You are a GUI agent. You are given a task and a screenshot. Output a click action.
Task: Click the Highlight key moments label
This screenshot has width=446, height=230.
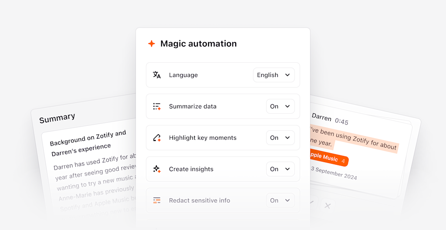(203, 138)
